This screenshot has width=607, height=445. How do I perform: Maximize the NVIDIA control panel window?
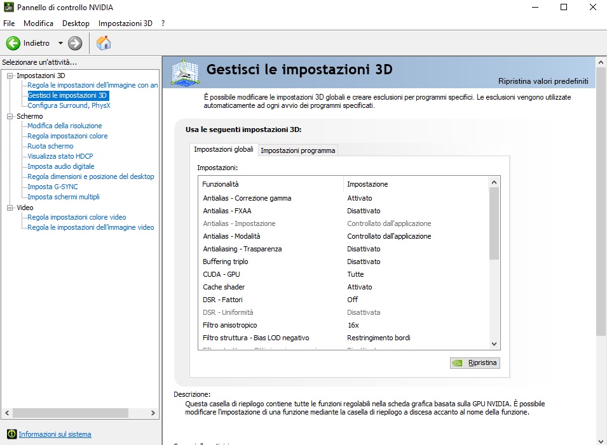tap(564, 7)
